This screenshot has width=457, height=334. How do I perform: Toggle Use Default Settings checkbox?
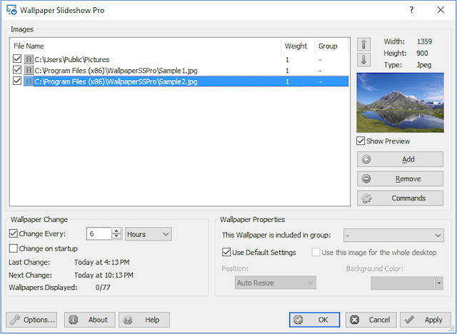coord(226,252)
